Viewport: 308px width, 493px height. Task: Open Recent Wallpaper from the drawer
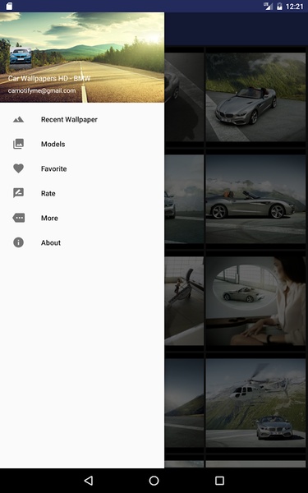[x=82, y=119]
